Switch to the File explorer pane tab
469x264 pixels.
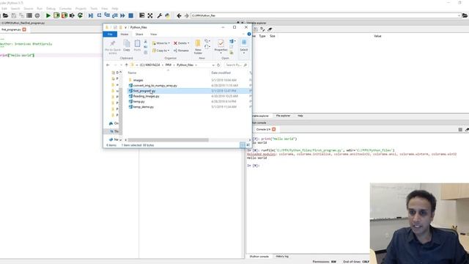coord(283,116)
